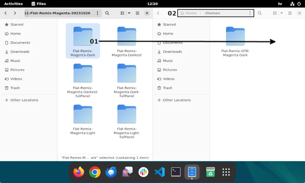Open the path bar menu via three dots
Image resolution: width=305 pixels, height=183 pixels.
[x=97, y=13]
